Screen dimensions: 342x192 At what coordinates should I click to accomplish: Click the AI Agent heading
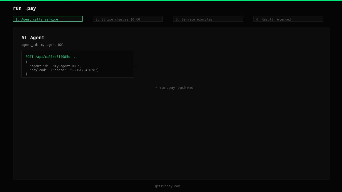coord(33,38)
